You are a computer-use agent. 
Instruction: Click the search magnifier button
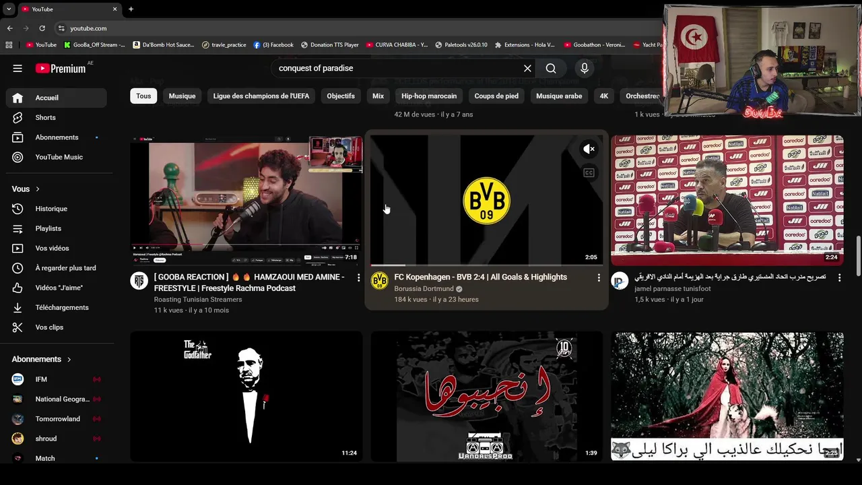[551, 68]
